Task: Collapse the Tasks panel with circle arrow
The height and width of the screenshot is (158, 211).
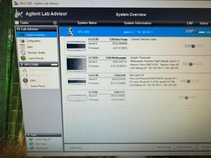Action: point(55,23)
